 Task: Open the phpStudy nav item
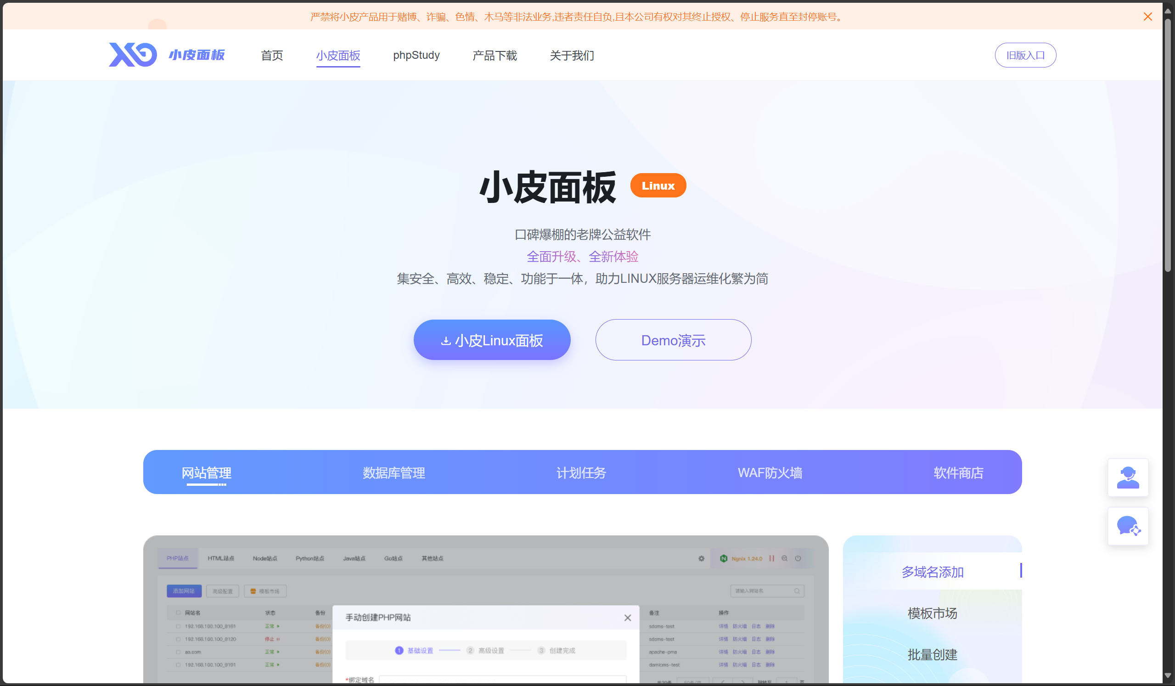416,55
